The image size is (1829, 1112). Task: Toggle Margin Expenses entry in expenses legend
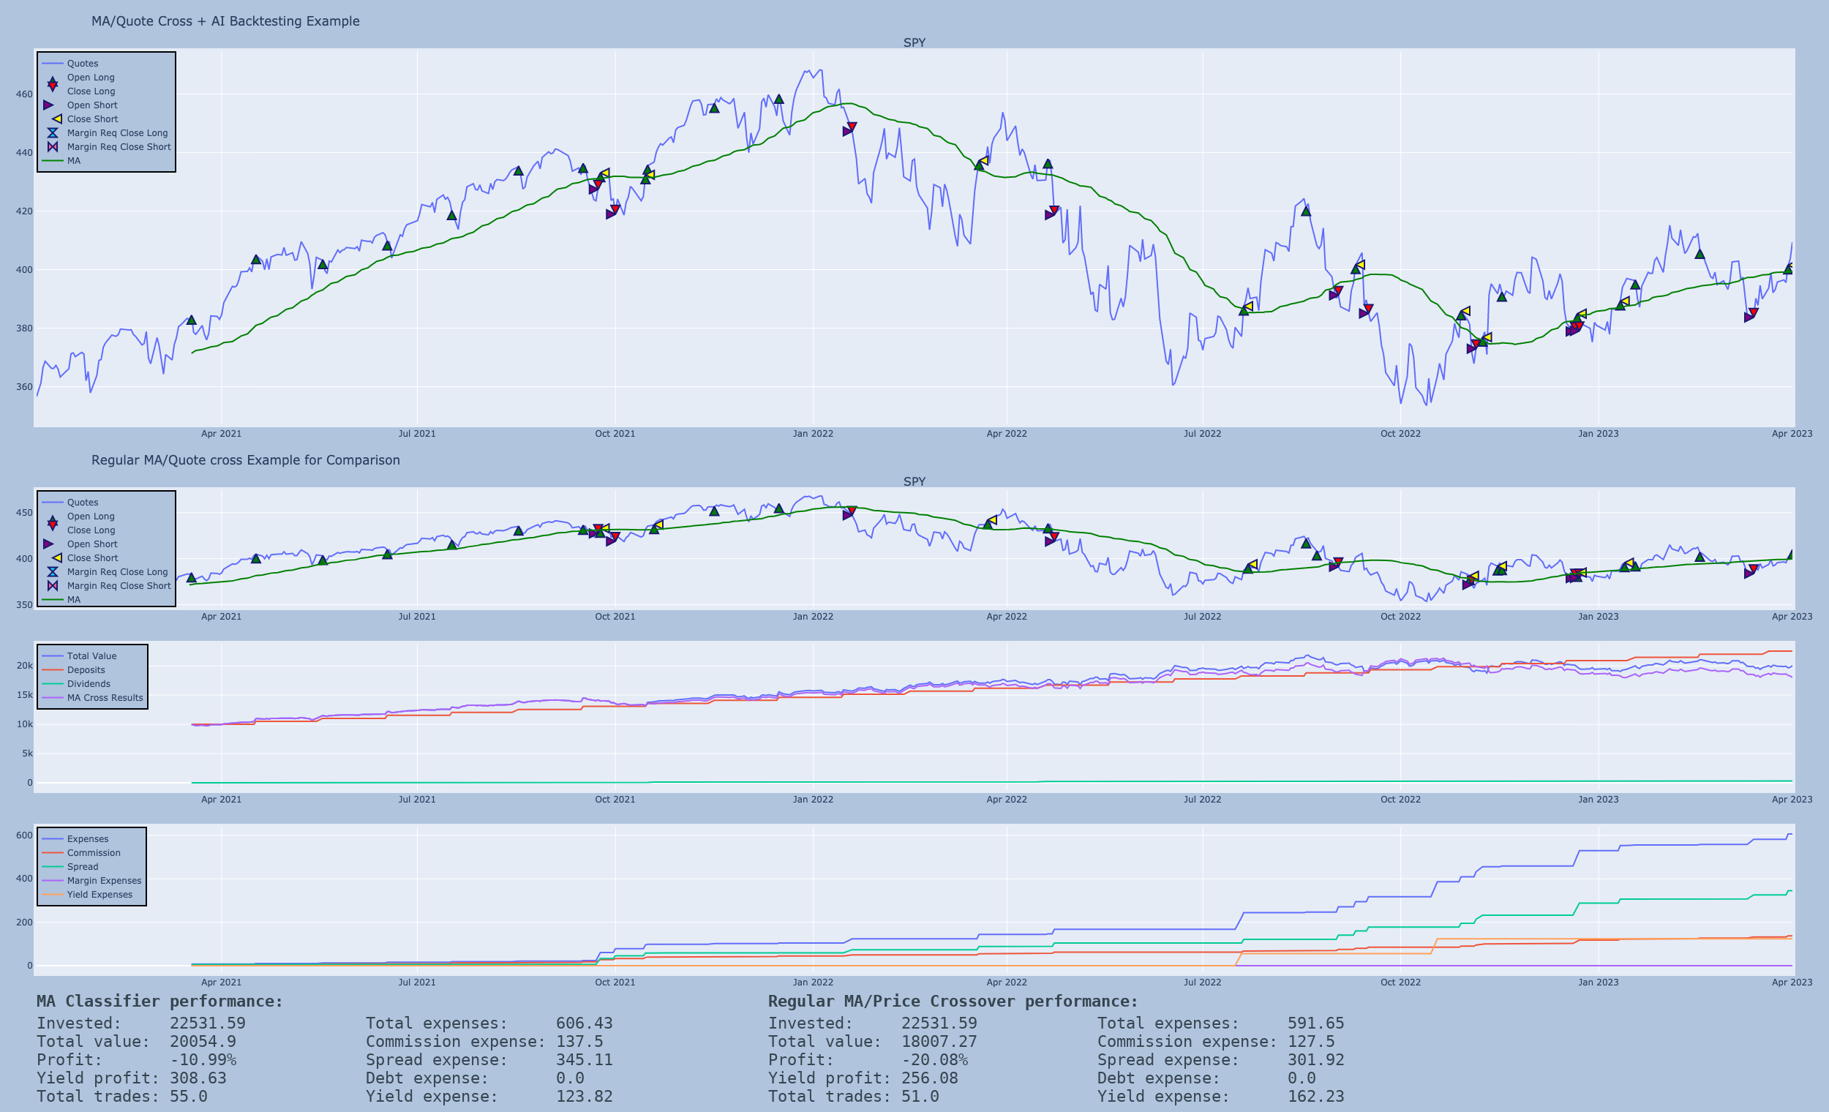point(104,881)
